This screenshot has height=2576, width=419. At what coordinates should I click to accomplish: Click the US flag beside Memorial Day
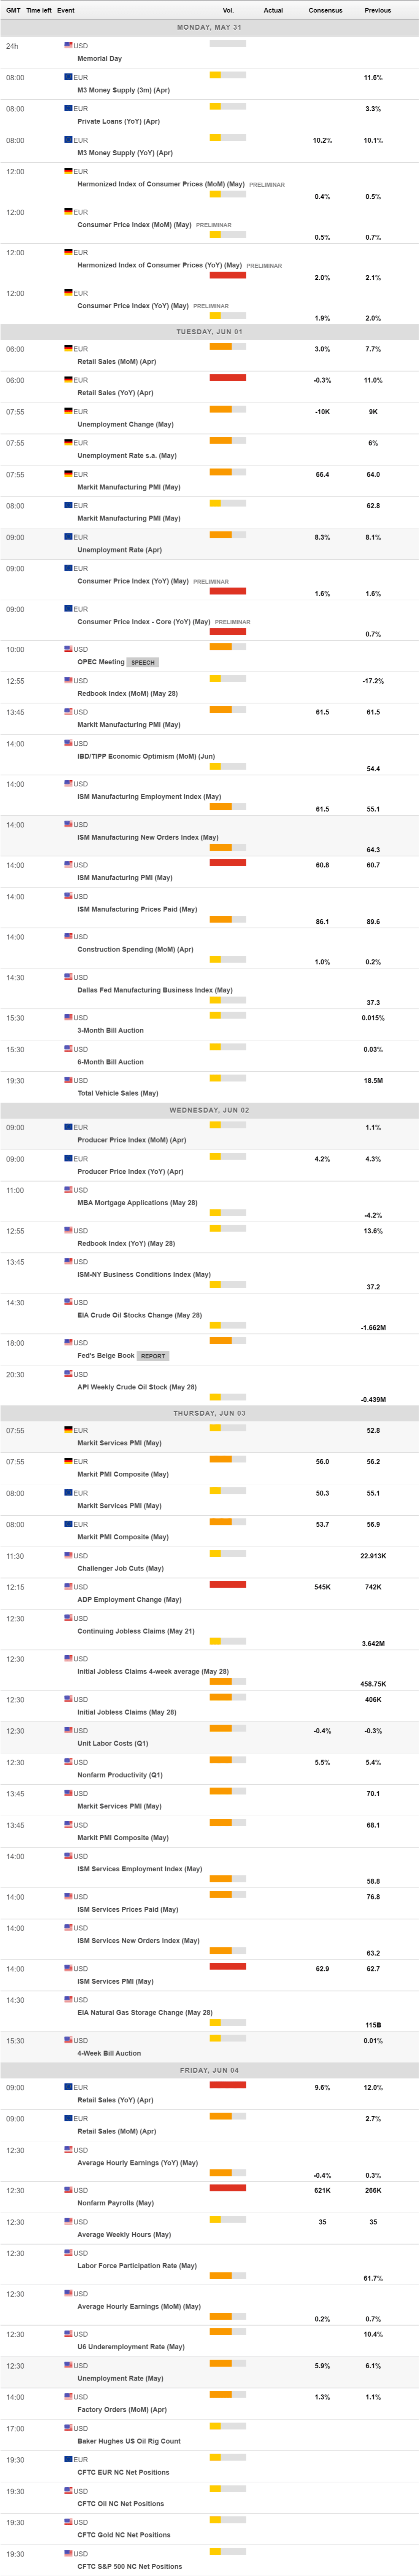tap(68, 45)
